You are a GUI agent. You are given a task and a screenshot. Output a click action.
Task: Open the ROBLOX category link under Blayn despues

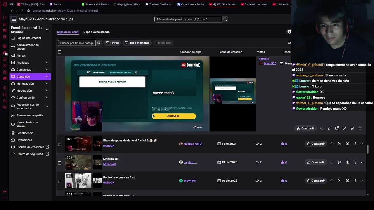(109, 146)
